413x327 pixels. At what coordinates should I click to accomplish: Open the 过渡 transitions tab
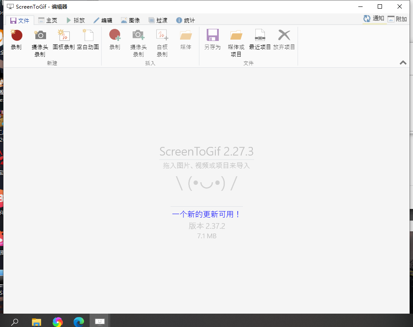158,20
